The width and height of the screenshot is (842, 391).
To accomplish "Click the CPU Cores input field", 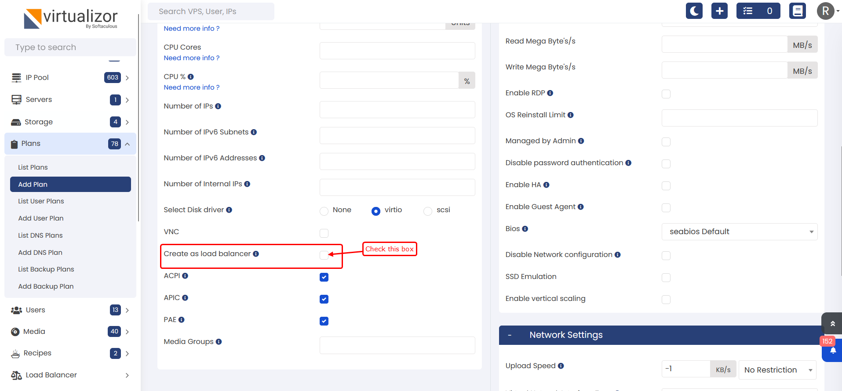I will click(397, 51).
